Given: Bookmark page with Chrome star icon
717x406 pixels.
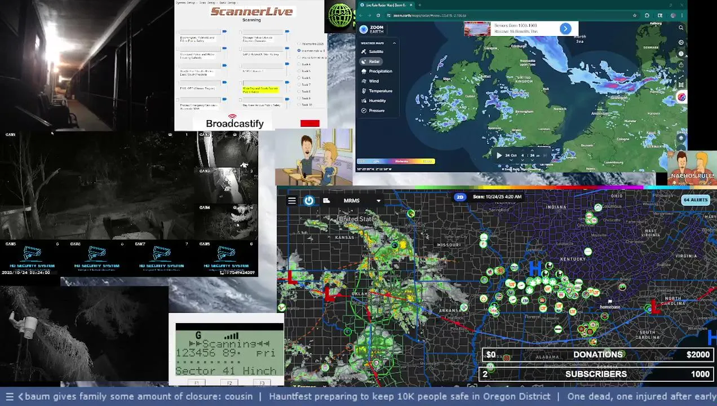Looking at the screenshot, I should [635, 15].
